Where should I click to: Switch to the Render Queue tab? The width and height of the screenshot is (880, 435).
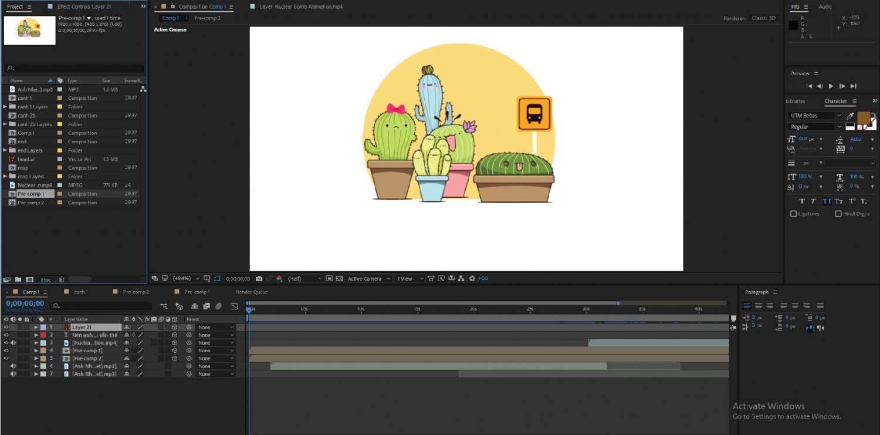(252, 292)
